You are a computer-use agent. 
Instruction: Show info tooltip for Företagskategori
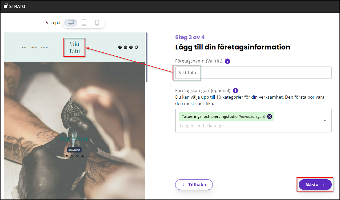[x=235, y=90]
